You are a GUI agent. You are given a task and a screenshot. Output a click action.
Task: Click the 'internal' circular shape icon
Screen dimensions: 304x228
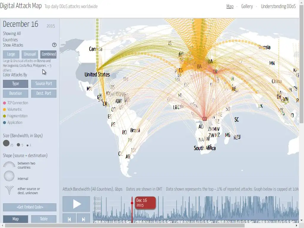9,176
